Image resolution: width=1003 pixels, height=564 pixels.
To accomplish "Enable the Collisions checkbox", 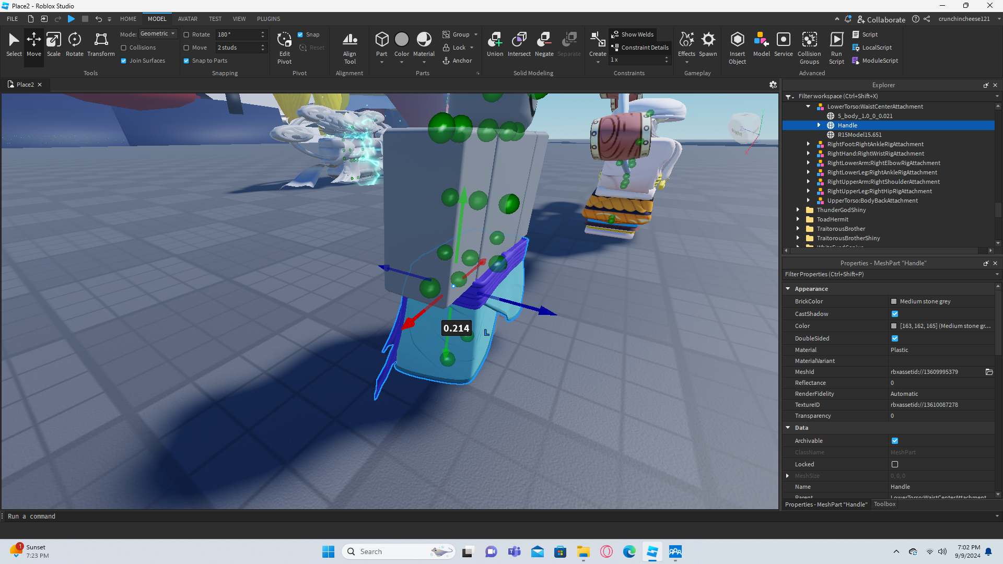I will 124,48.
